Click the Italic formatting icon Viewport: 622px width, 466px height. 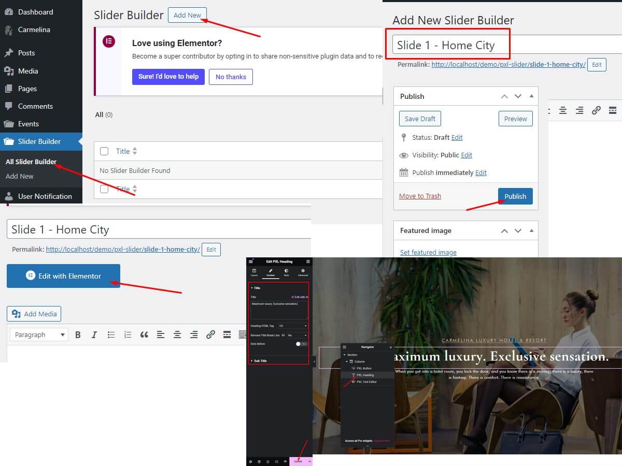click(94, 335)
